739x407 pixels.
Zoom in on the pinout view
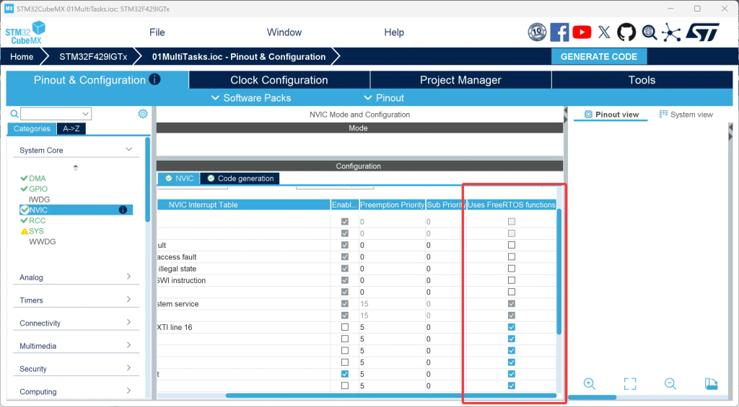[590, 384]
